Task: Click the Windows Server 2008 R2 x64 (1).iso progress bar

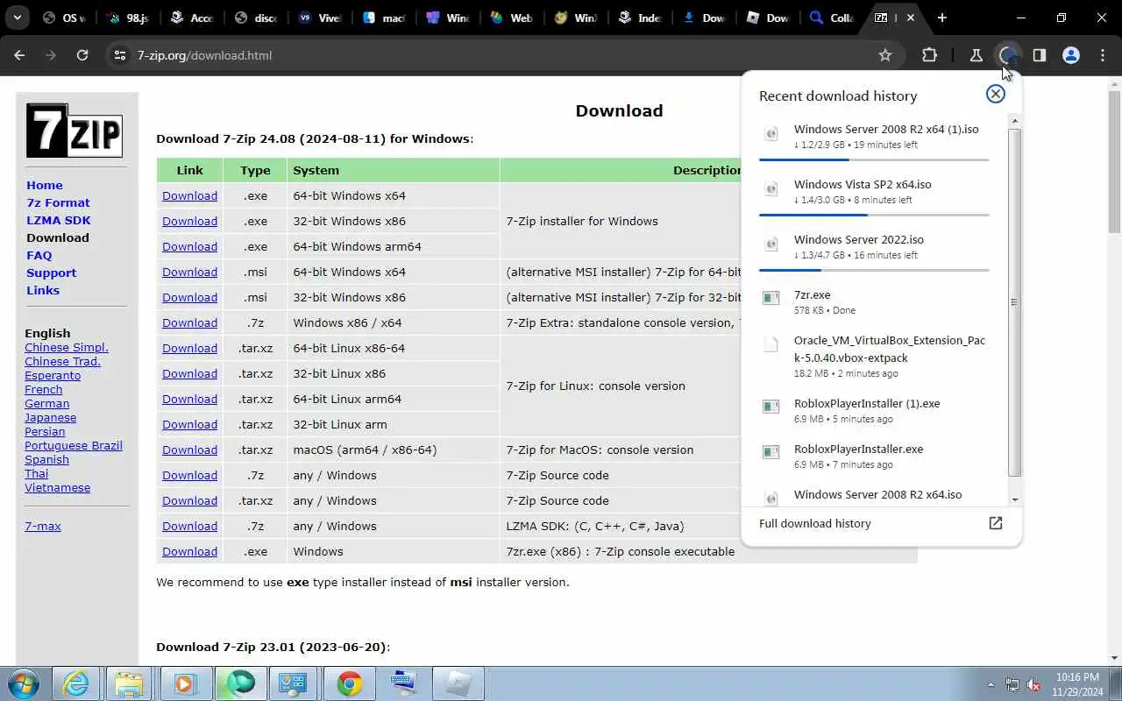Action: click(x=874, y=159)
